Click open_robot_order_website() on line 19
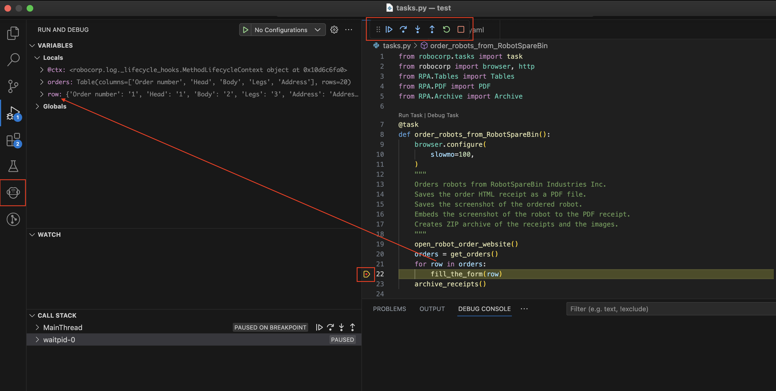 pyautogui.click(x=466, y=244)
